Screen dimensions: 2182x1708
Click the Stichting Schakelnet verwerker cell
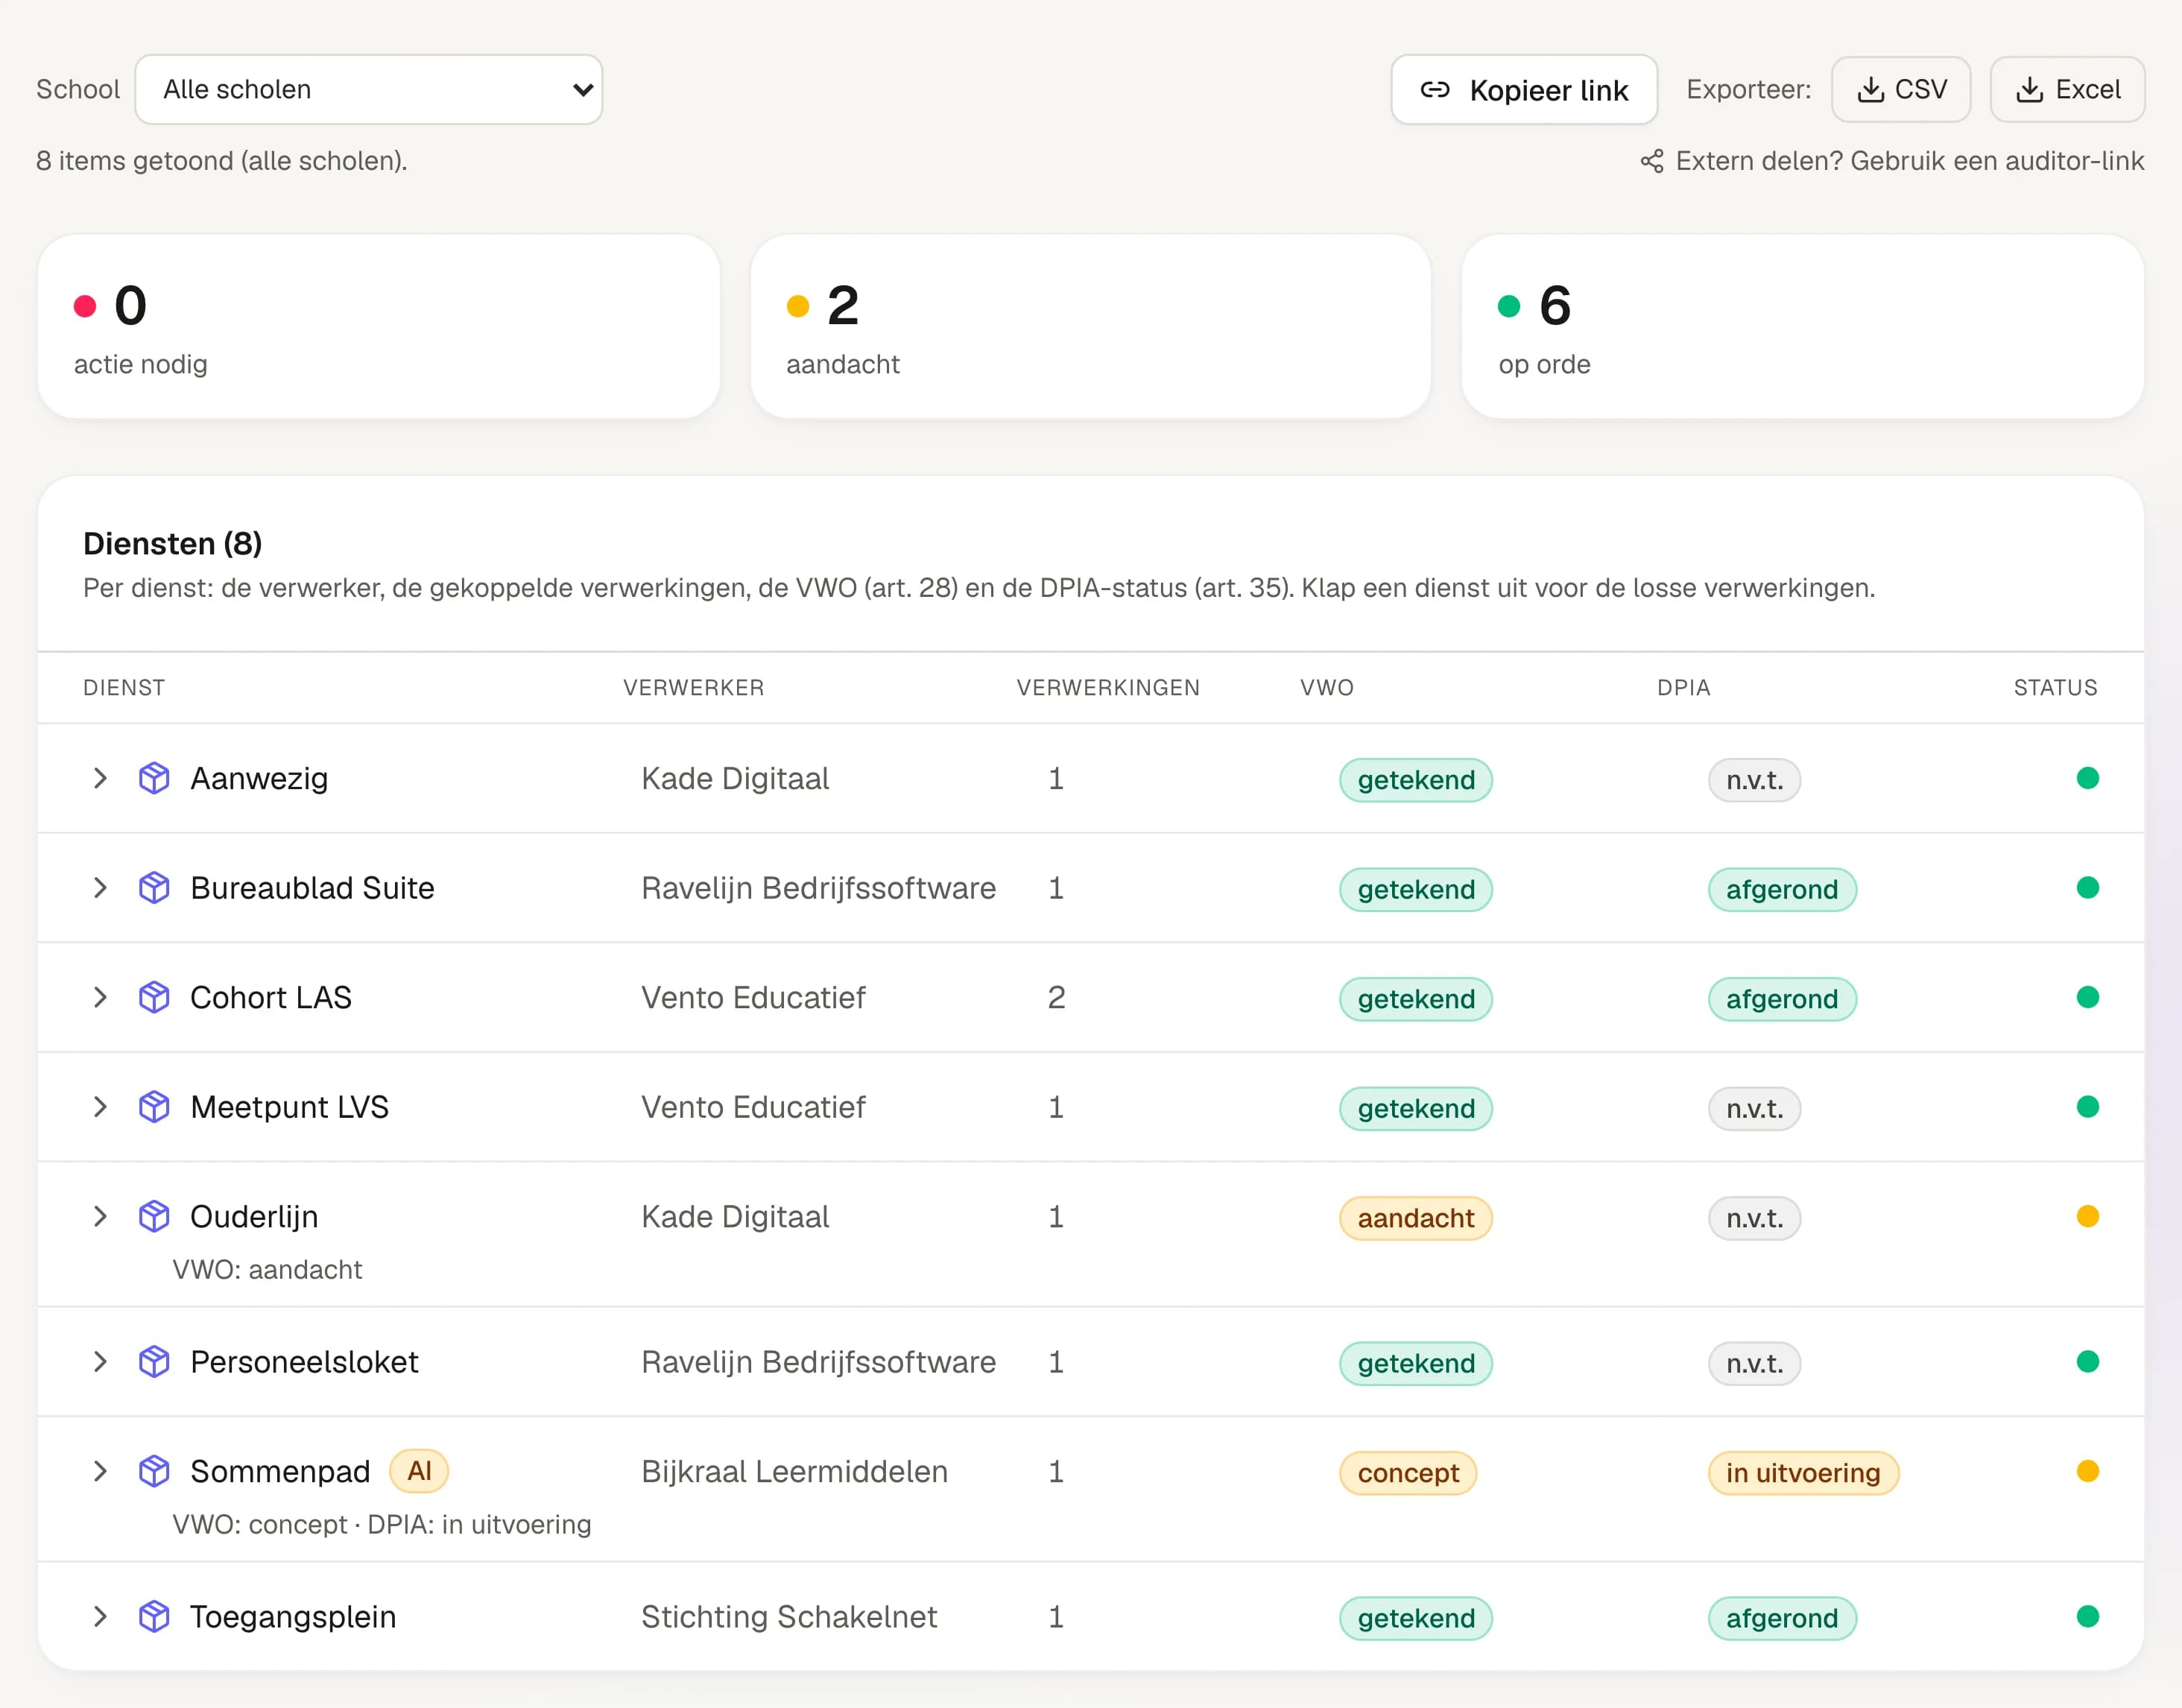pyautogui.click(x=789, y=1617)
